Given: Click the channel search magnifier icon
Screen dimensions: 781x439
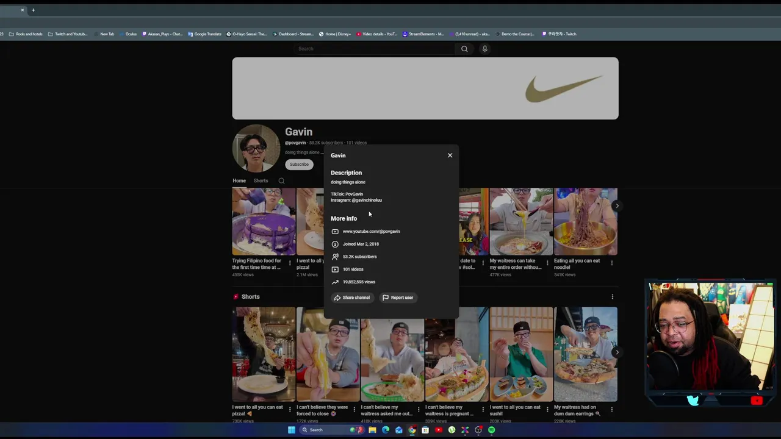Looking at the screenshot, I should click(x=281, y=180).
